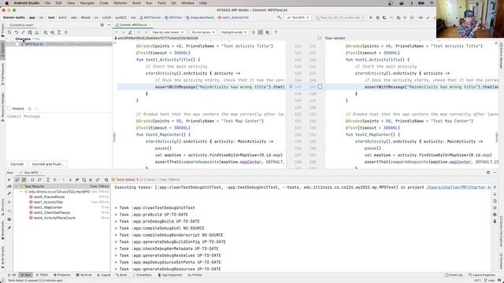Click the Android Studio menu bar item
Image resolution: width=504 pixels, height=283 pixels.
(x=26, y=3)
